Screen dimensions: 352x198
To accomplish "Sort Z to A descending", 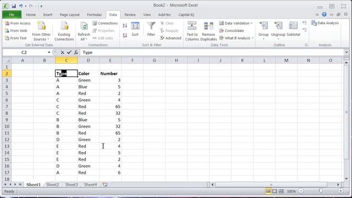I will tap(125, 35).
